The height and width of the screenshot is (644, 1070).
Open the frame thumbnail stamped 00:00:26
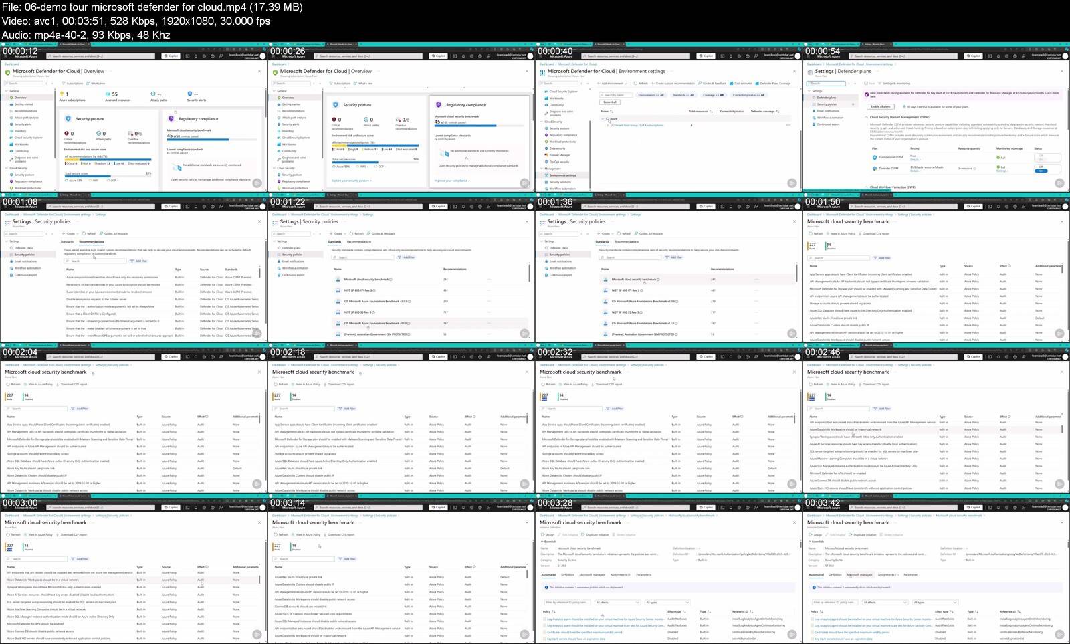point(401,118)
